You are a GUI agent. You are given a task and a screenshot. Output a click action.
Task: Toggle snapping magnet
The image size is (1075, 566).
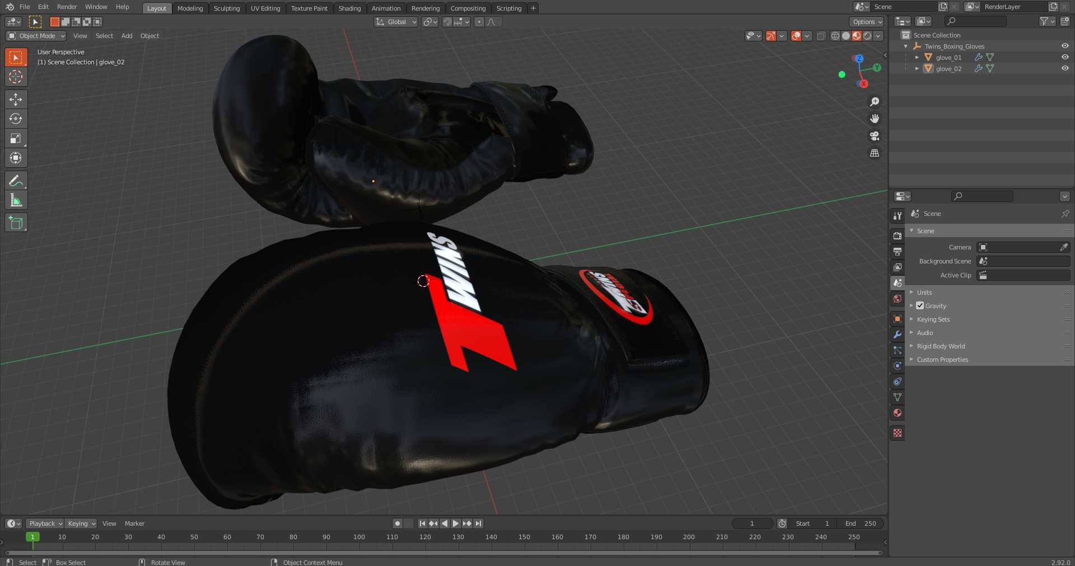(x=447, y=22)
